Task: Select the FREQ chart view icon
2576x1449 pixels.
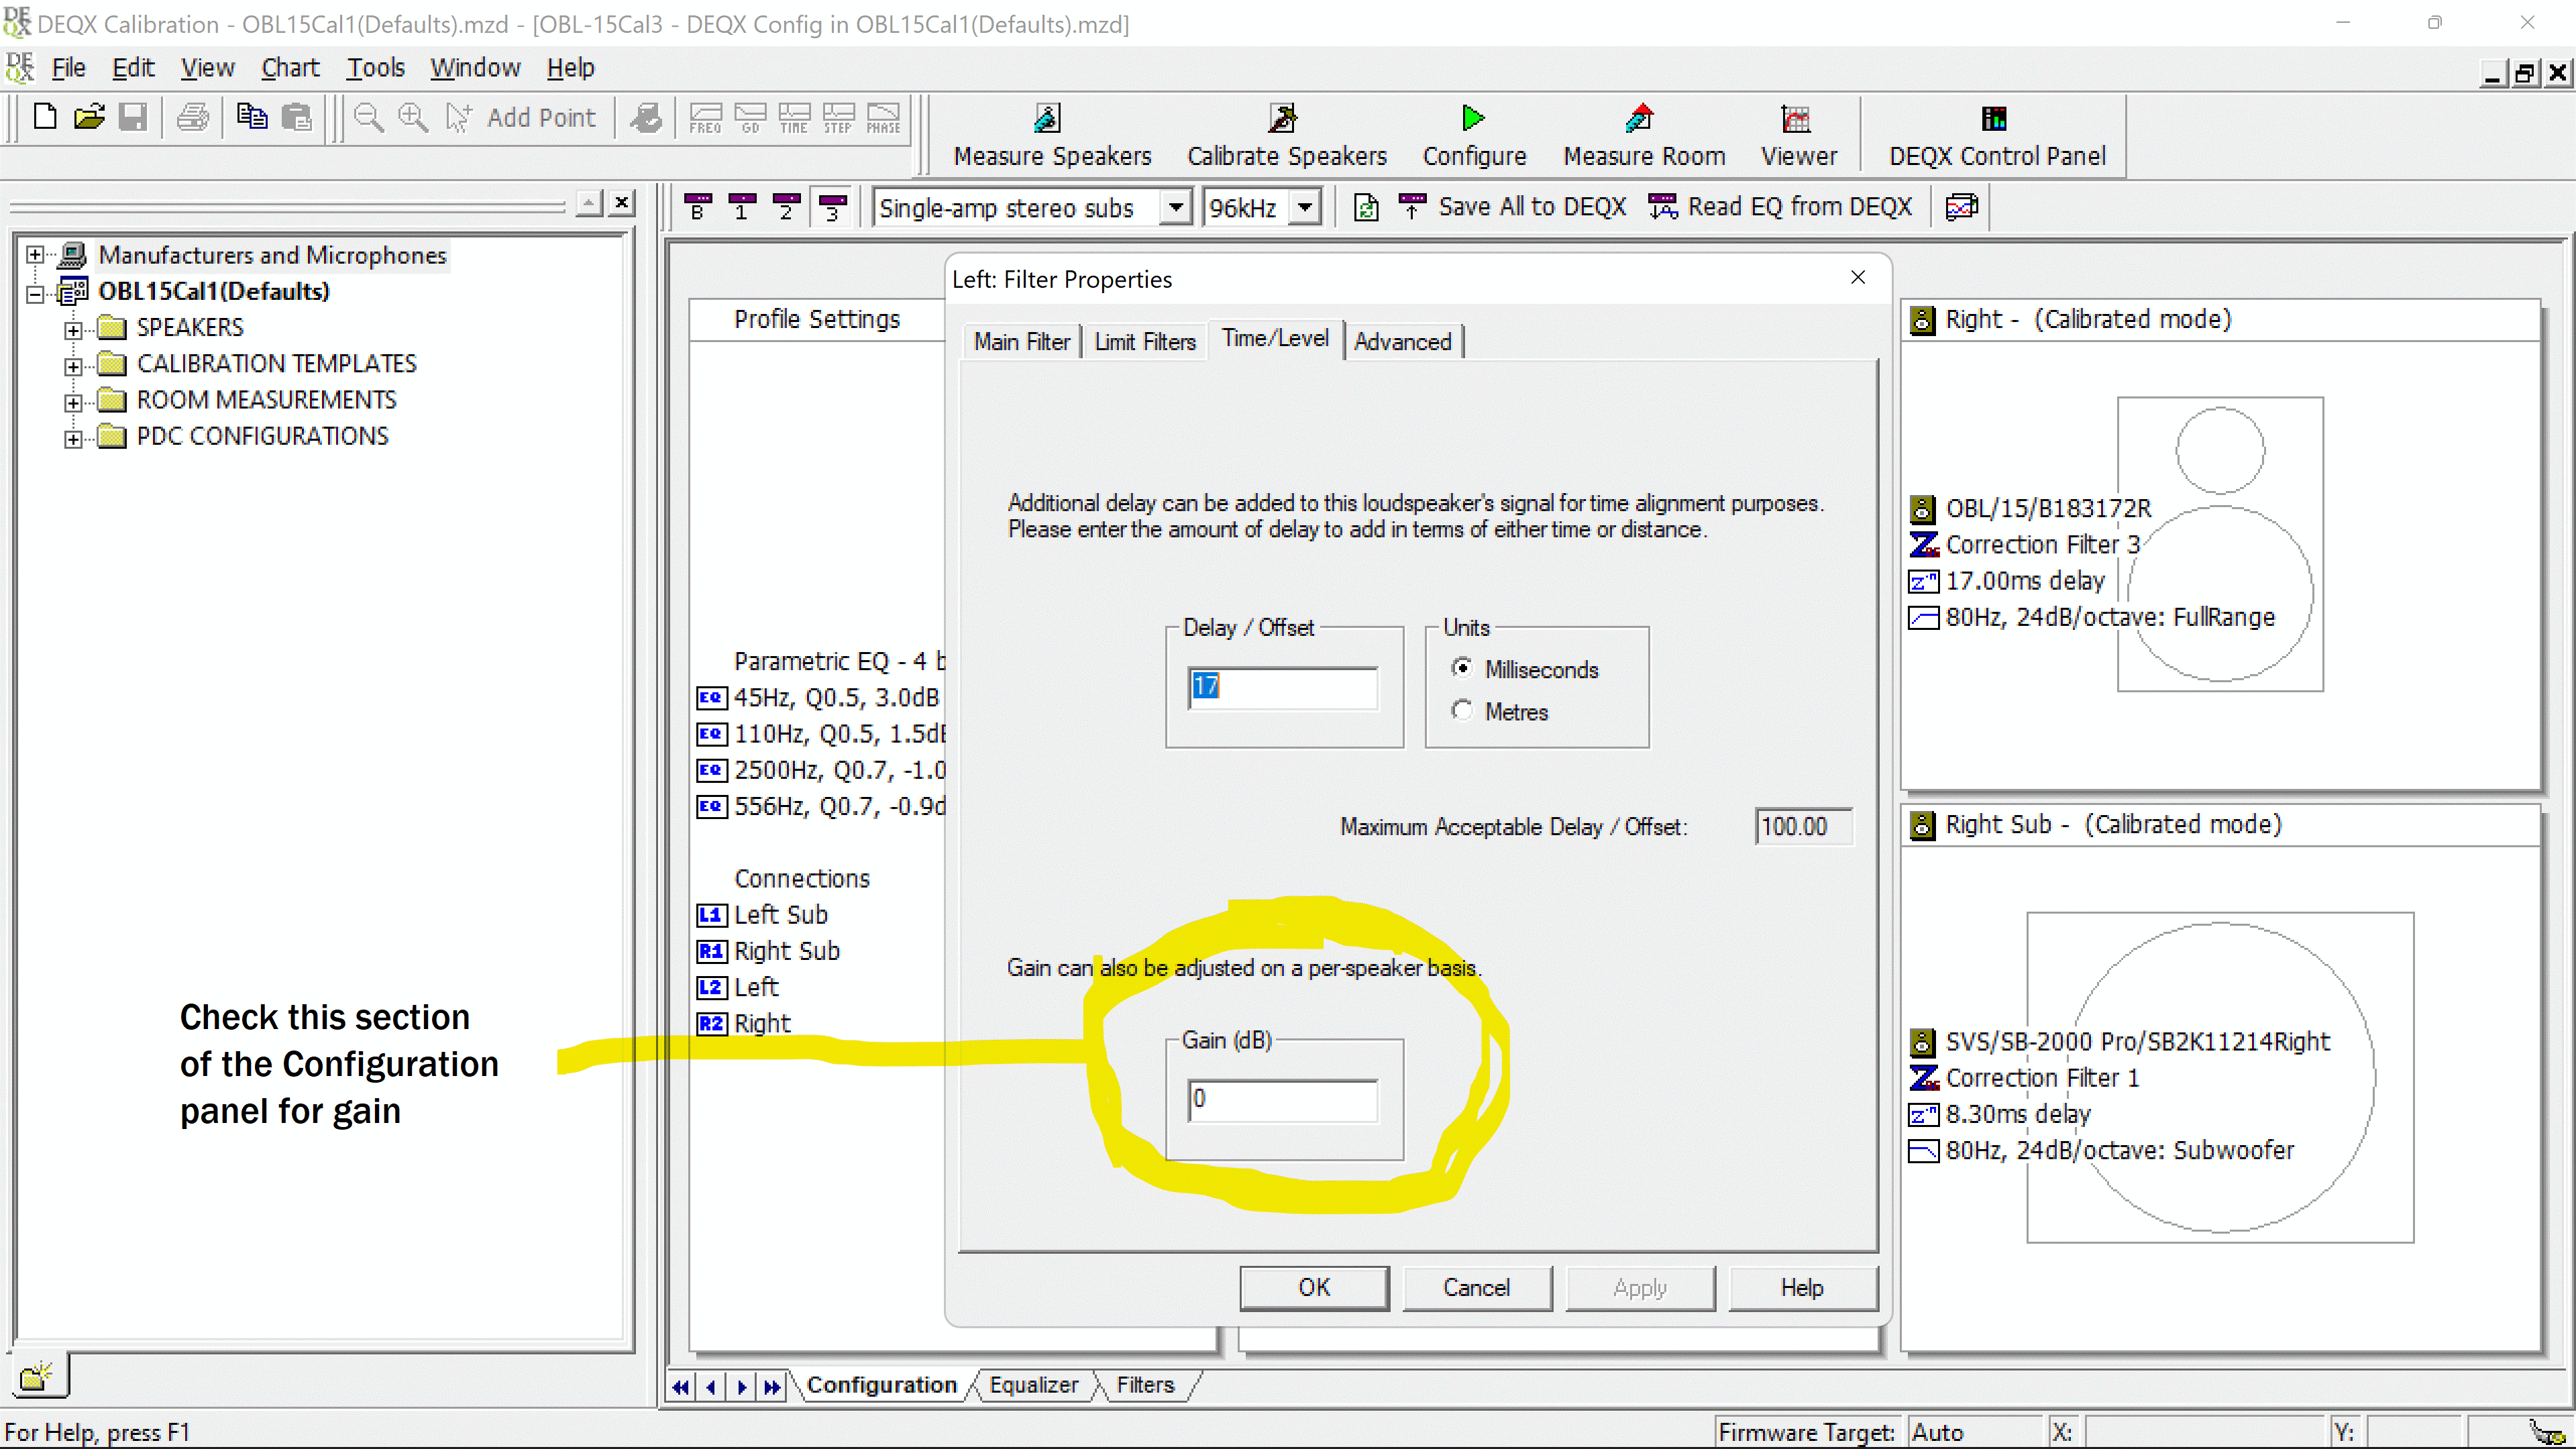Action: click(706, 118)
